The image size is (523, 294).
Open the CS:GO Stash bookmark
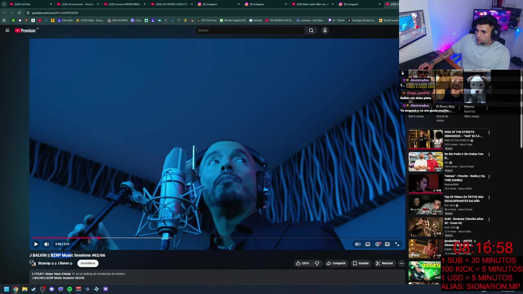90,20
